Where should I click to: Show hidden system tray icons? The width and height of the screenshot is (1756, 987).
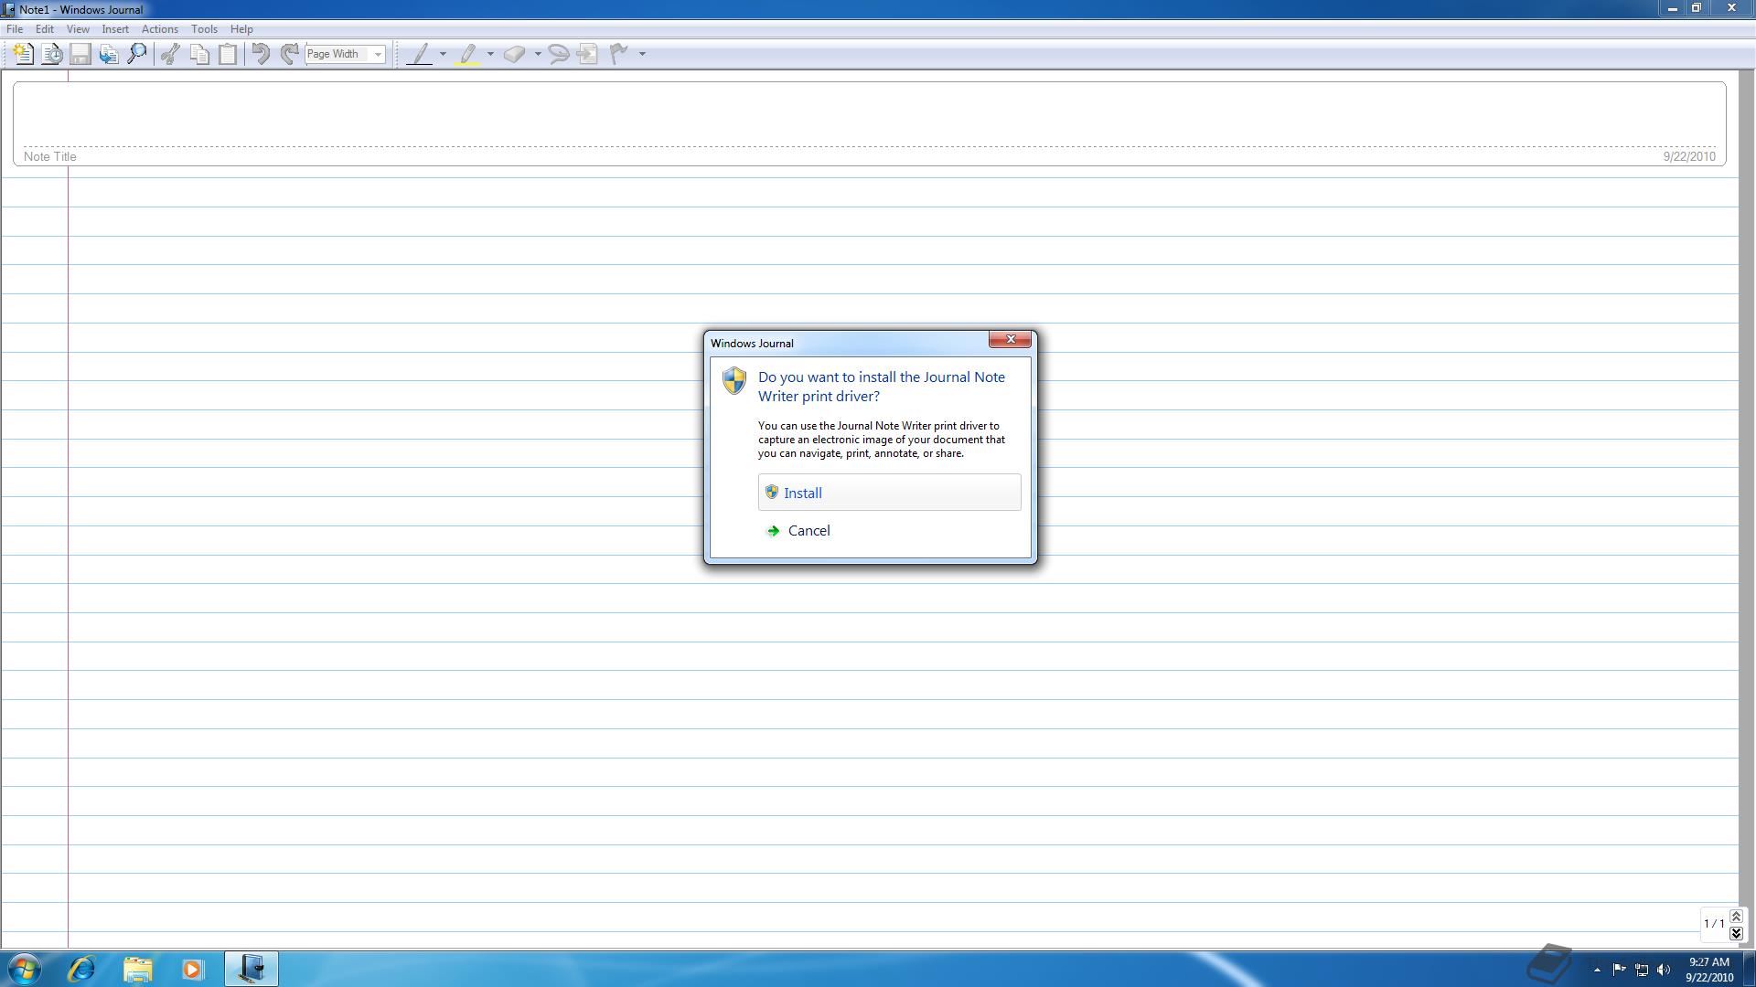click(1597, 970)
